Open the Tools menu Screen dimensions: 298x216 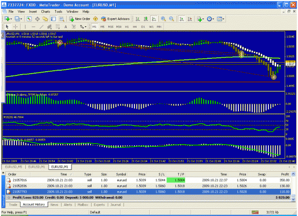click(x=58, y=11)
